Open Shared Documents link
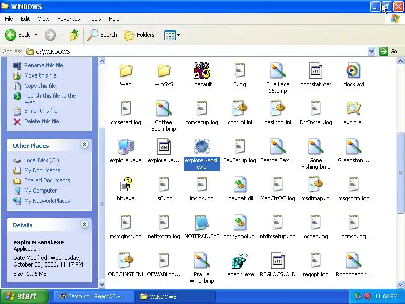This screenshot has width=405, height=304. click(x=47, y=180)
